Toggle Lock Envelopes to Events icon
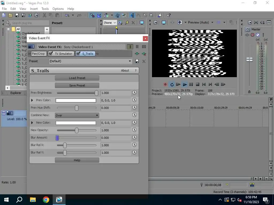Screen dimensions: 274x205 click(117, 15)
